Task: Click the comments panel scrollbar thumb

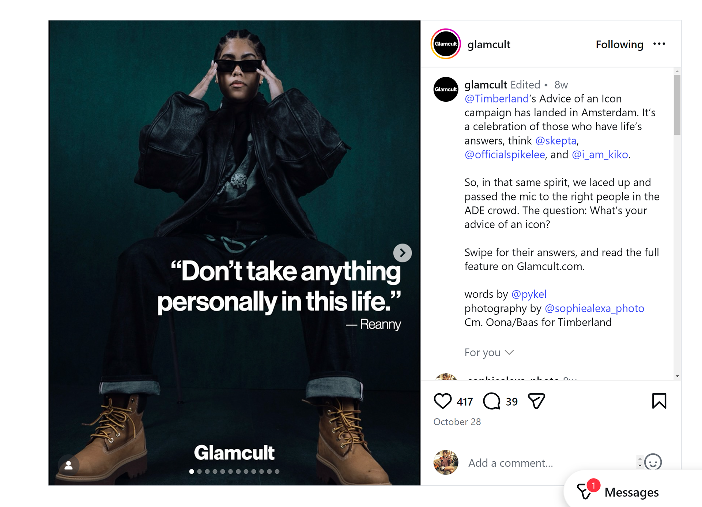Action: click(x=677, y=105)
